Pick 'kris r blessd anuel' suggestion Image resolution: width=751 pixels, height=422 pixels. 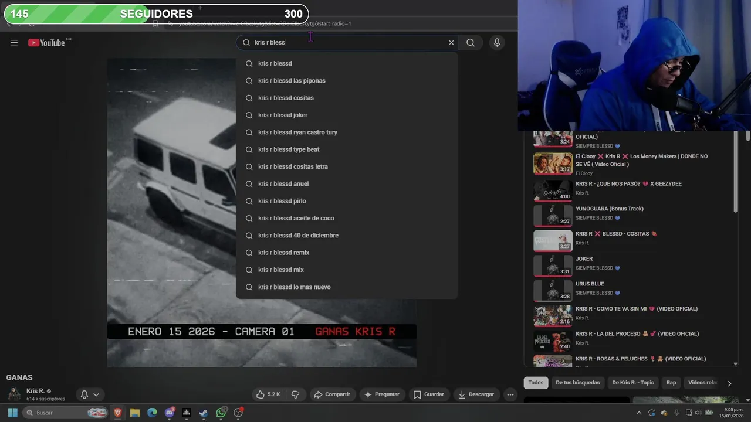pos(347,183)
